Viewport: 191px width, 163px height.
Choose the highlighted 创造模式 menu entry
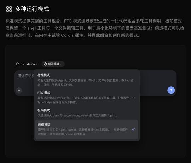coord(87,129)
